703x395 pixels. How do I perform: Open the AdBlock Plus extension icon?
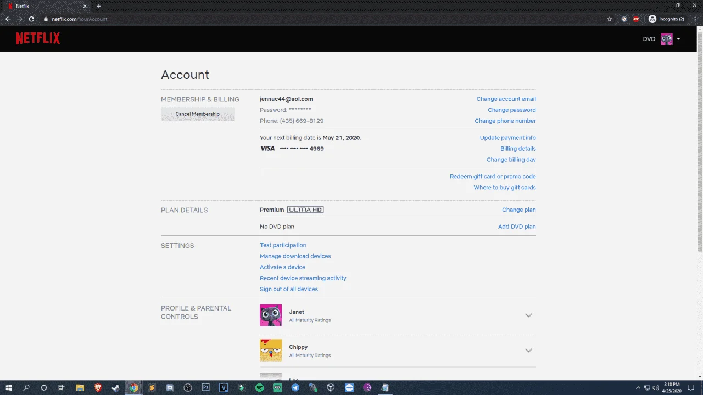(x=636, y=19)
